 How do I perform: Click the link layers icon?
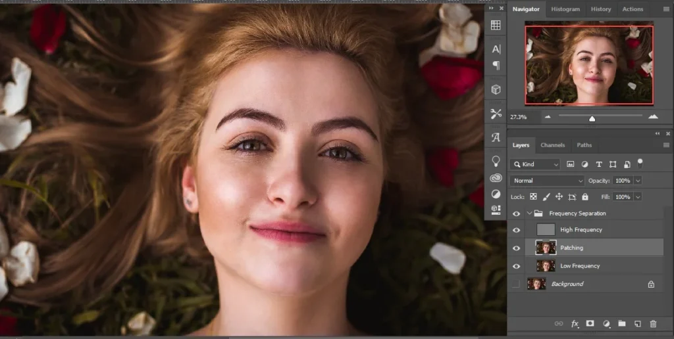pyautogui.click(x=558, y=324)
